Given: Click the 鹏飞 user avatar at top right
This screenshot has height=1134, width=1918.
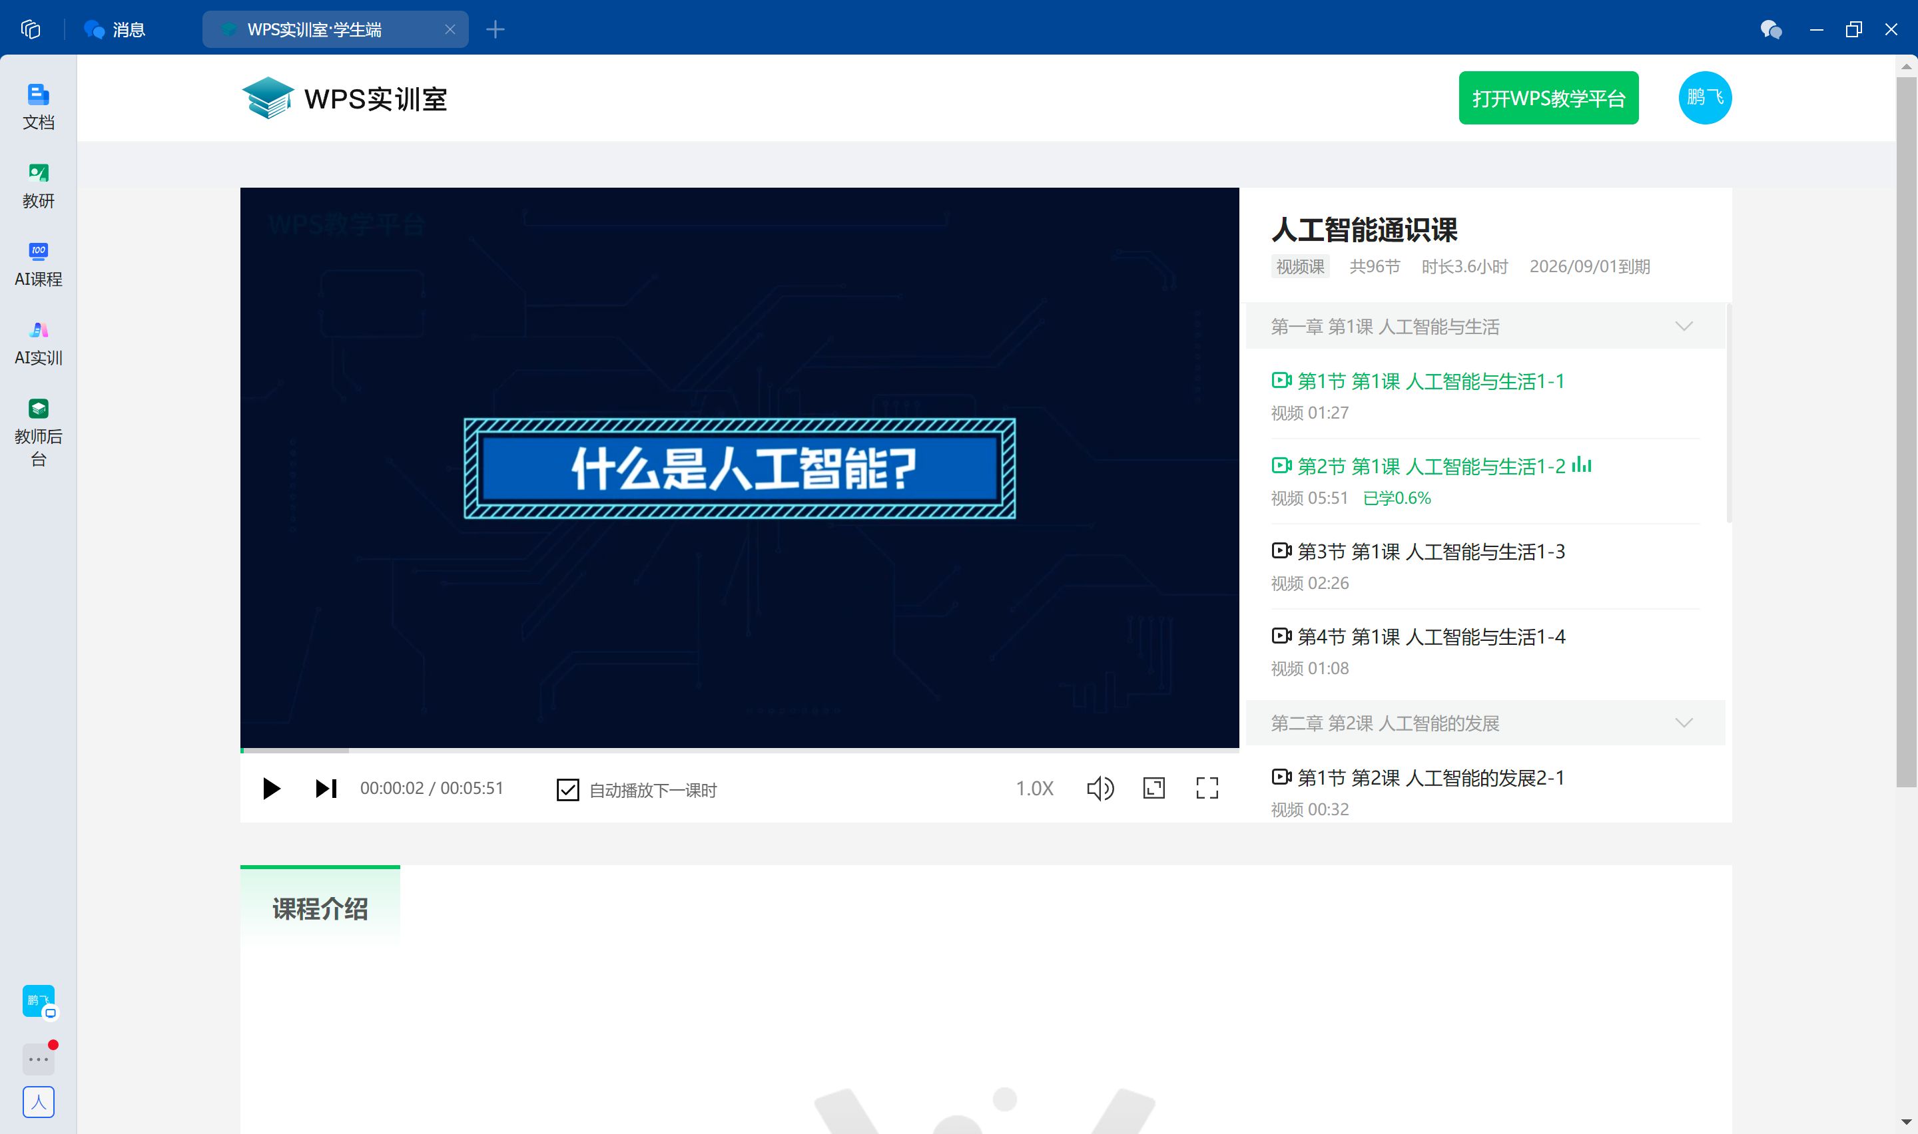Looking at the screenshot, I should pyautogui.click(x=1704, y=98).
